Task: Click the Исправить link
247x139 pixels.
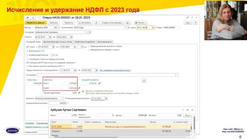Action: point(29,123)
